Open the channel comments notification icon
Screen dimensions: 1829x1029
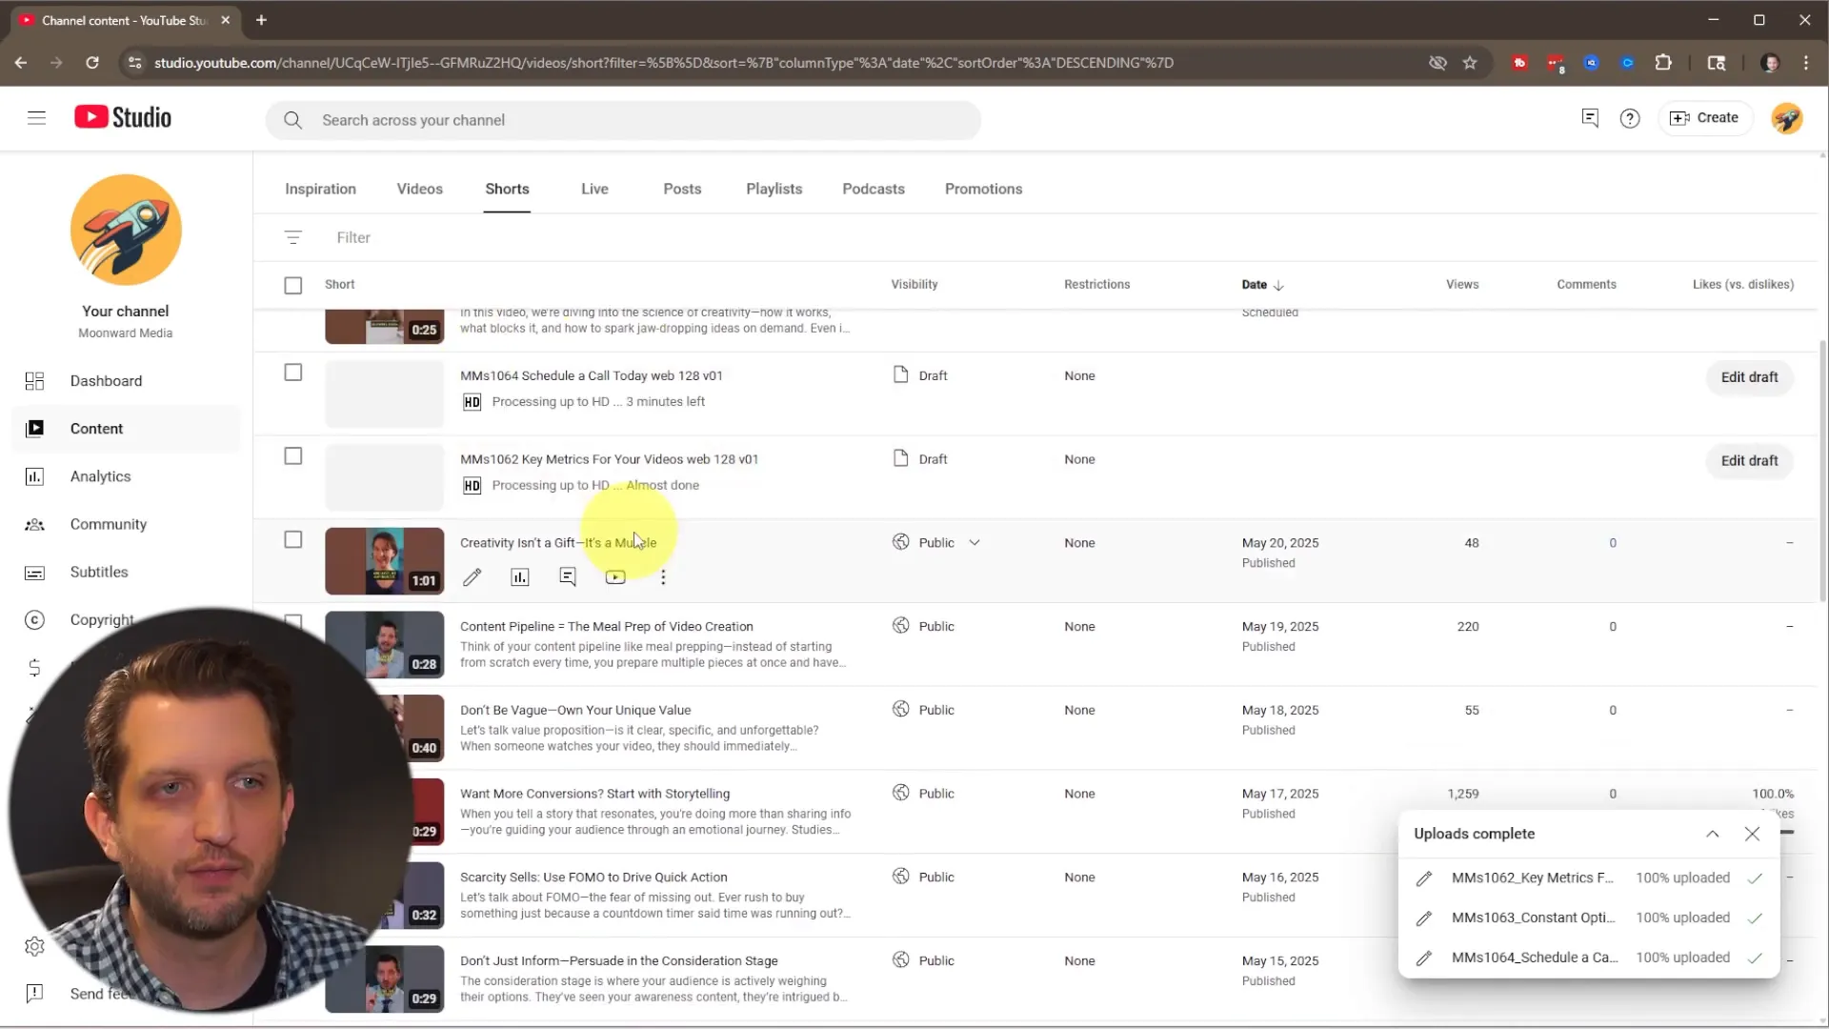pos(1590,118)
